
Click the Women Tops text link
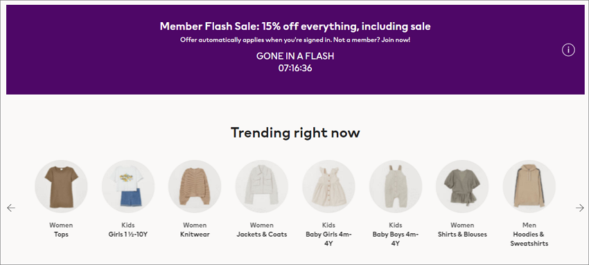pyautogui.click(x=61, y=230)
